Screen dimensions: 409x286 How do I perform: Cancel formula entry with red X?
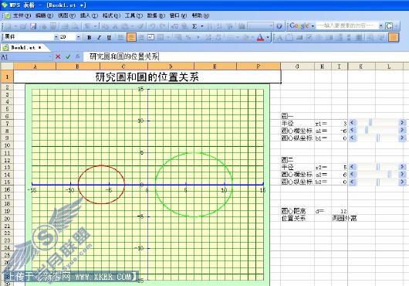[x=58, y=56]
